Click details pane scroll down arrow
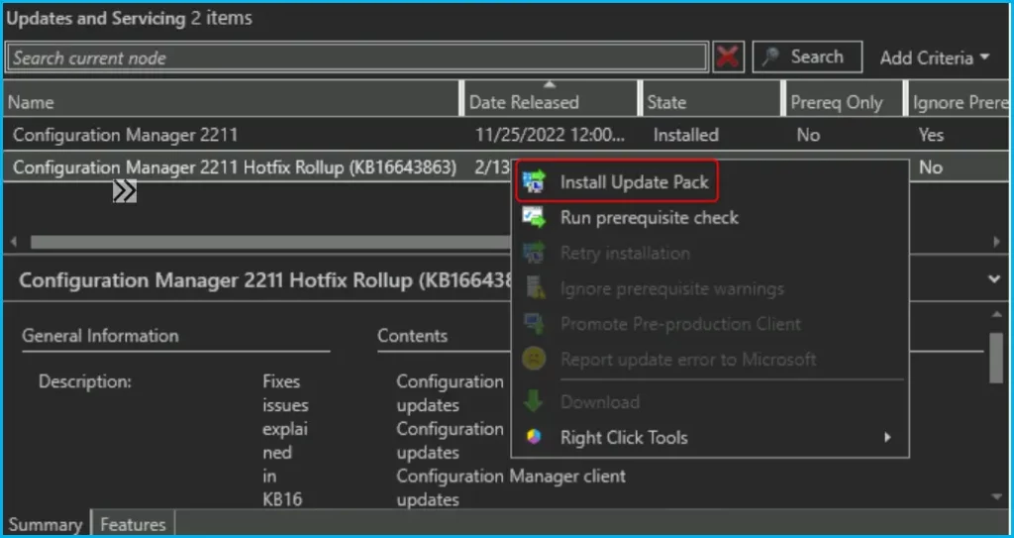Screen dimensions: 1014x538 point(996,497)
